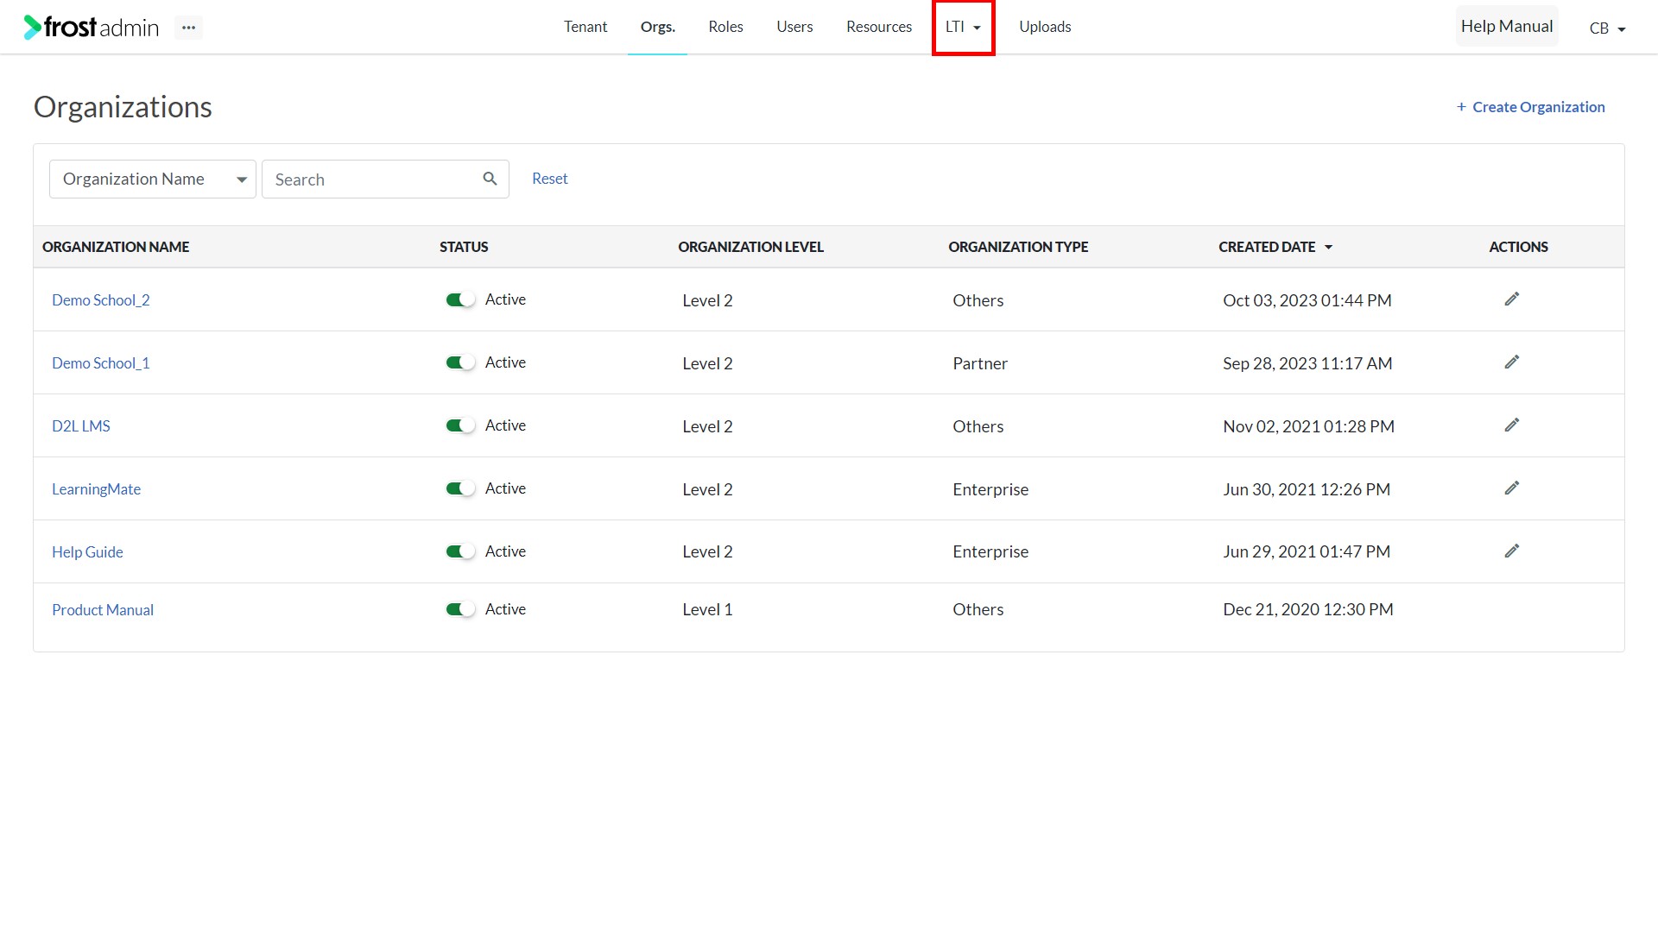Expand the LTI menu dropdown
The width and height of the screenshot is (1658, 932).
[x=963, y=27]
